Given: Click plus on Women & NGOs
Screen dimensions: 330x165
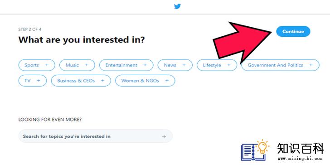Looking at the screenshot, I should [167, 80].
